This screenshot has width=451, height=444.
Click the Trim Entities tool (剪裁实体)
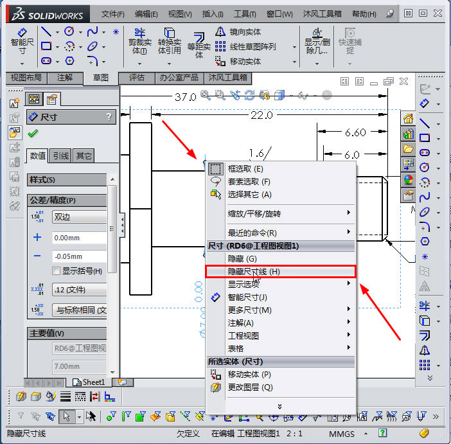(x=139, y=41)
